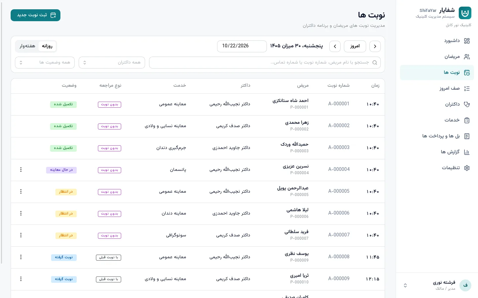The width and height of the screenshot is (478, 298).
Task: Expand the فرشته نوری account switcher chevron
Action: tap(405, 285)
